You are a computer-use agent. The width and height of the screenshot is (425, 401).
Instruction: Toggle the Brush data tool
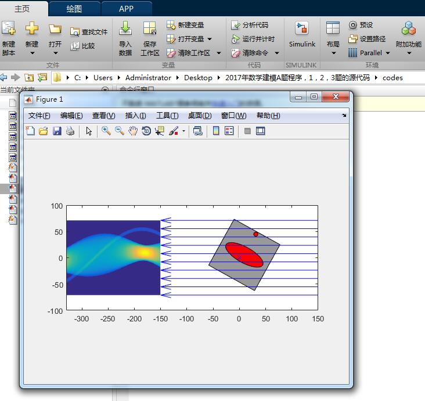pyautogui.click(x=174, y=131)
